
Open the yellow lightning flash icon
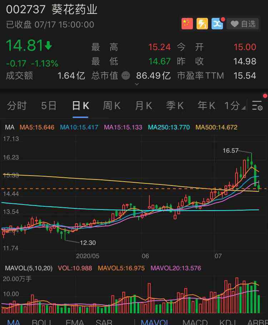pos(202,24)
